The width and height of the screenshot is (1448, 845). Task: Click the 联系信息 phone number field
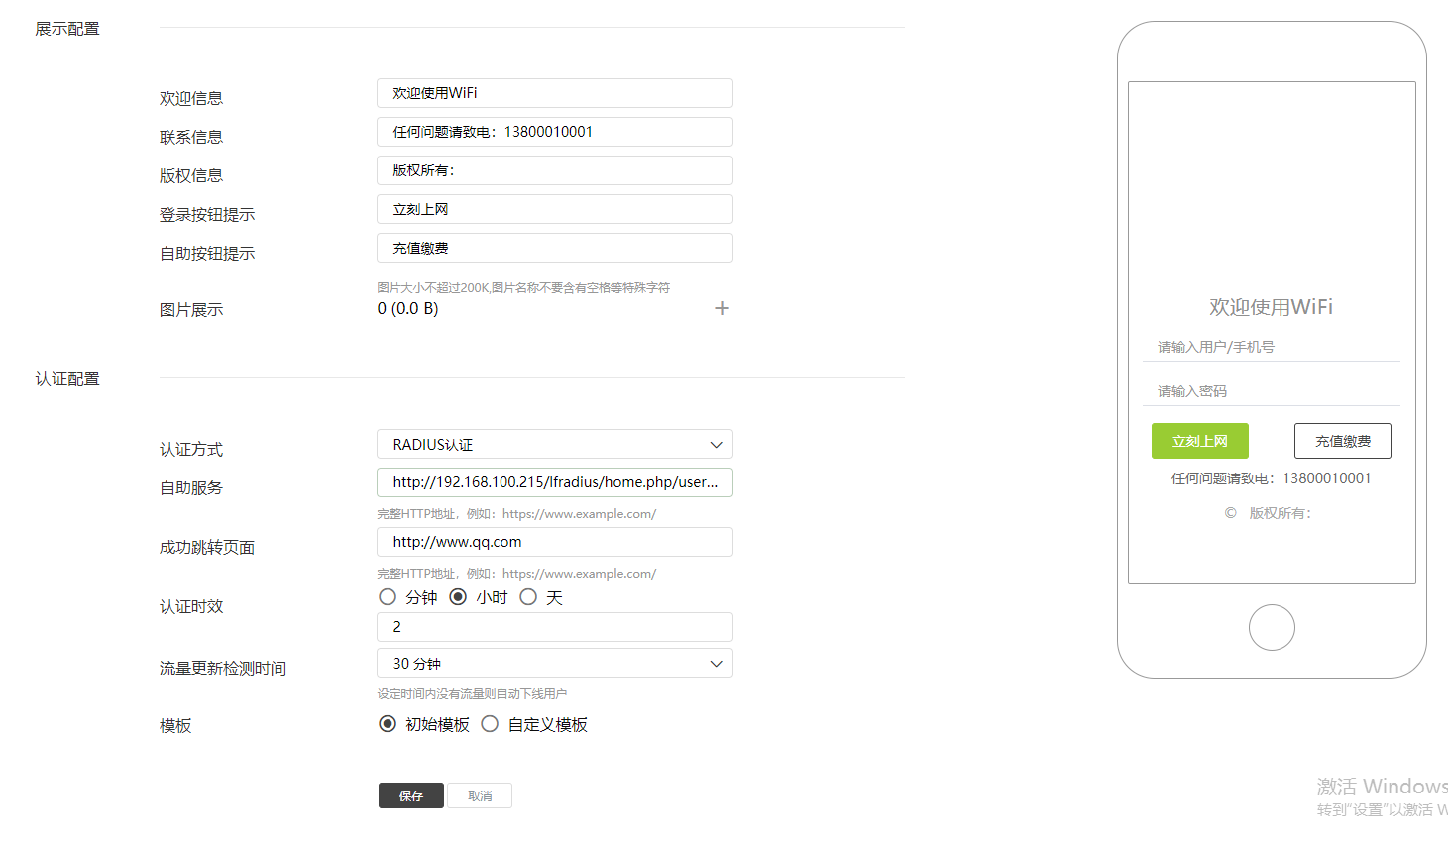(554, 132)
